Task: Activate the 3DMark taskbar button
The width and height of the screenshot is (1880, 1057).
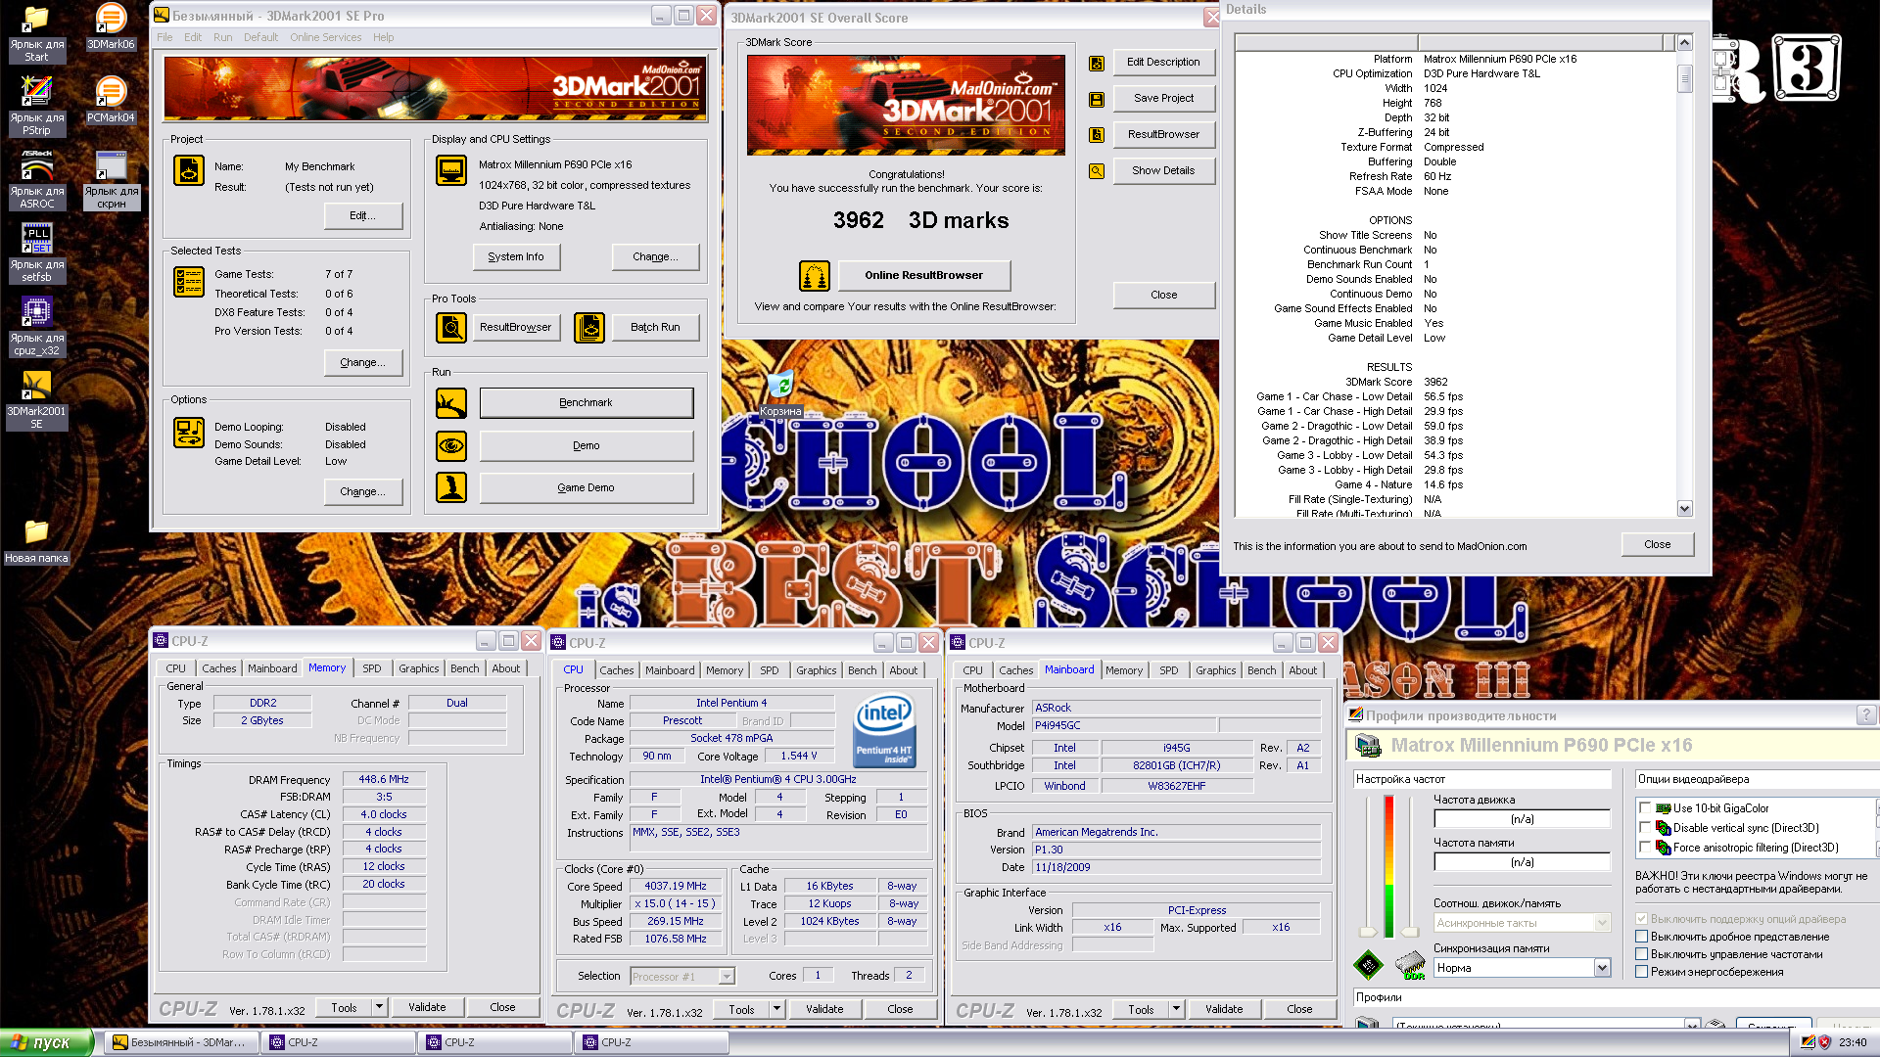Action: 180,1042
